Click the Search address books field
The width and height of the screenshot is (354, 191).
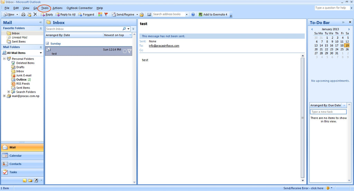coord(169,14)
